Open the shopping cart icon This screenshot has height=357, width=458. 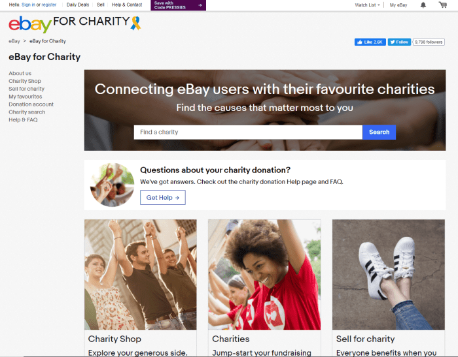[443, 5]
